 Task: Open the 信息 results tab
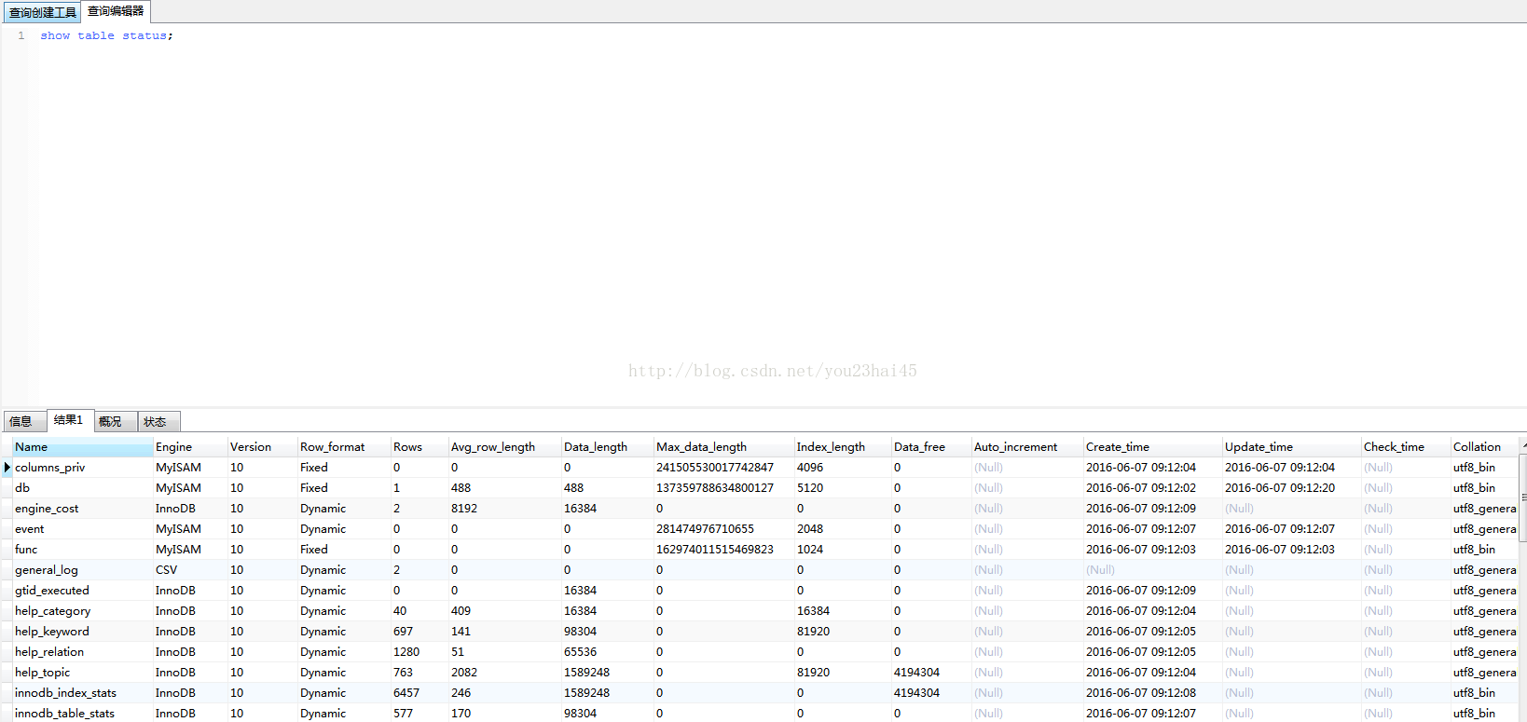tap(22, 422)
